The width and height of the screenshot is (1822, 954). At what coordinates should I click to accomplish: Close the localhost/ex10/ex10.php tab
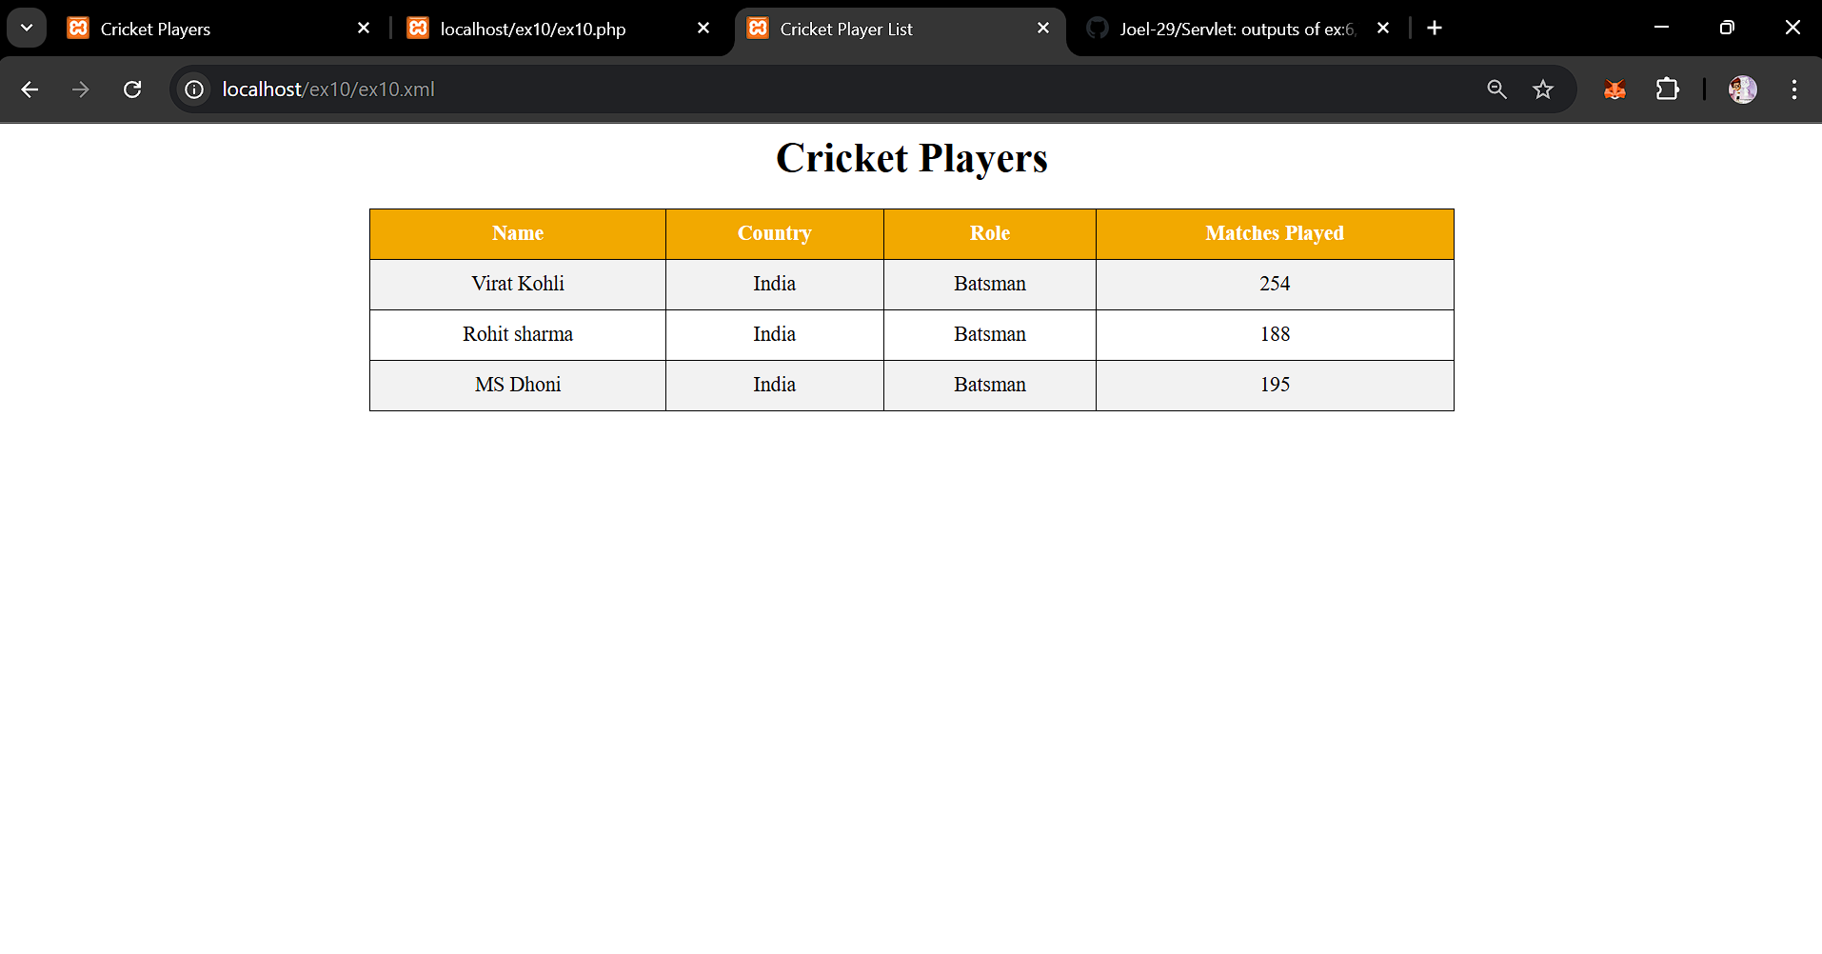click(x=703, y=29)
